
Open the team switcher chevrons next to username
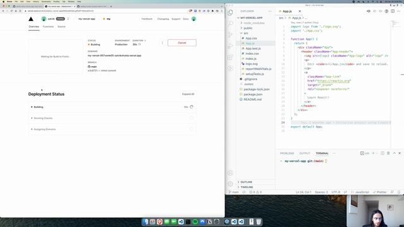coord(68,19)
